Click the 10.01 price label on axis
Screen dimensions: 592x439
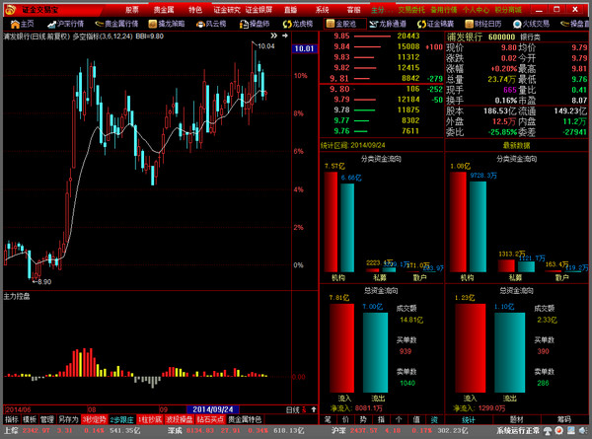pos(304,48)
